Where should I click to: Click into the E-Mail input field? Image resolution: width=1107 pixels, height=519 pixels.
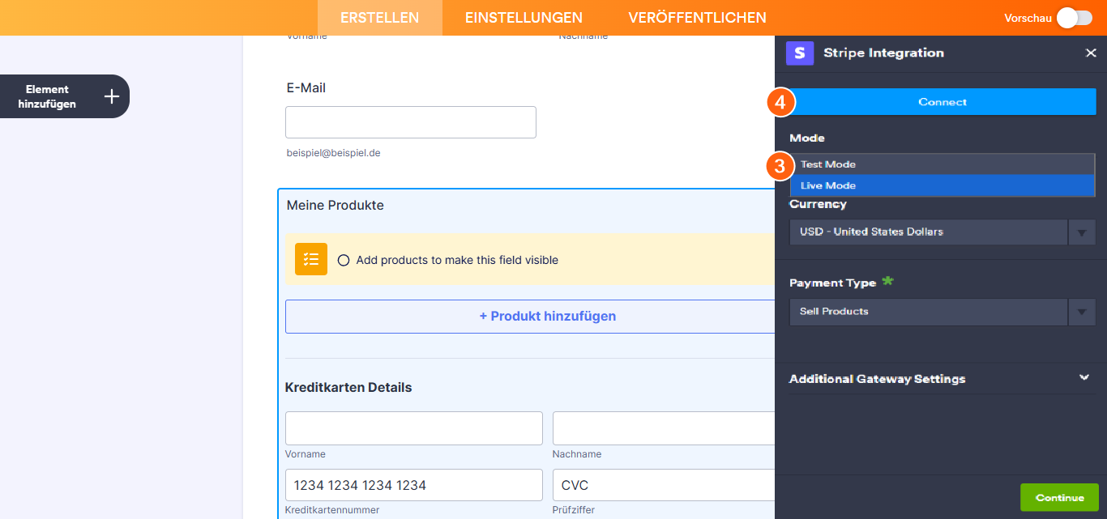[410, 121]
